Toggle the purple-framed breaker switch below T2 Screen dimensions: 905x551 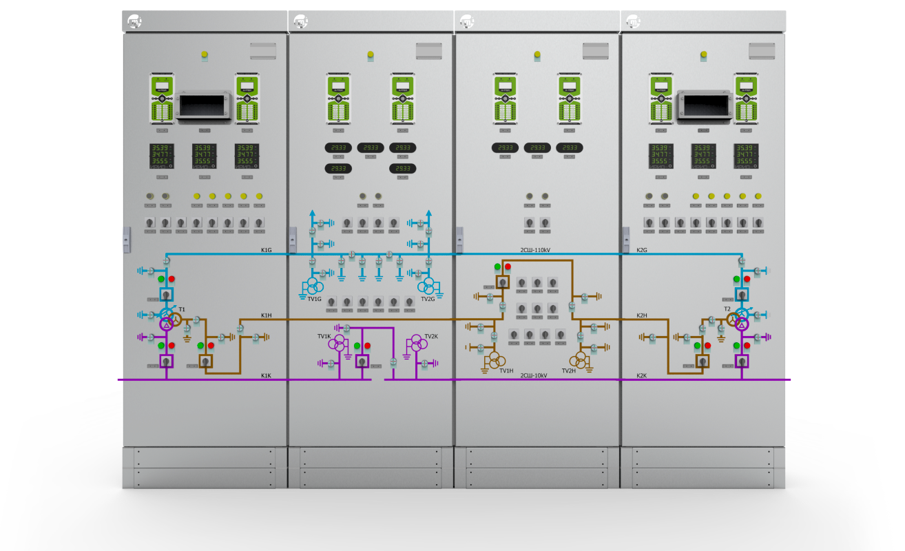click(742, 361)
